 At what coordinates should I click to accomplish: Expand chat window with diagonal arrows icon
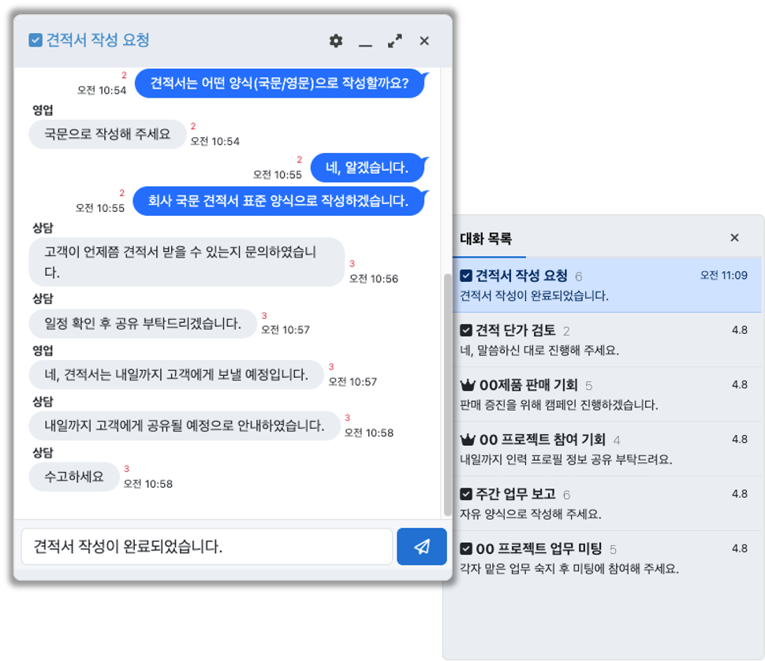click(x=394, y=41)
